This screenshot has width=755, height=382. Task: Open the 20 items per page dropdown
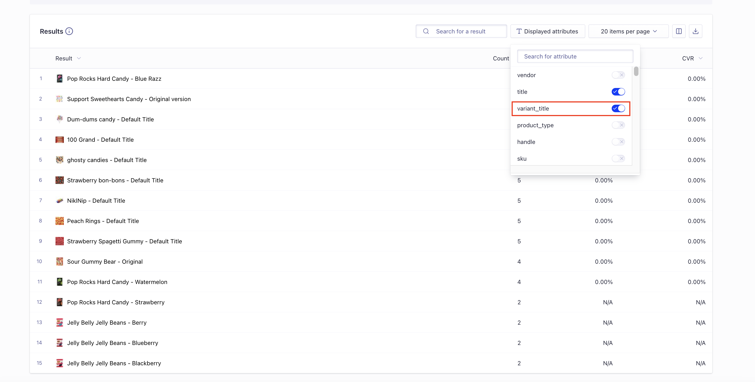tap(628, 31)
